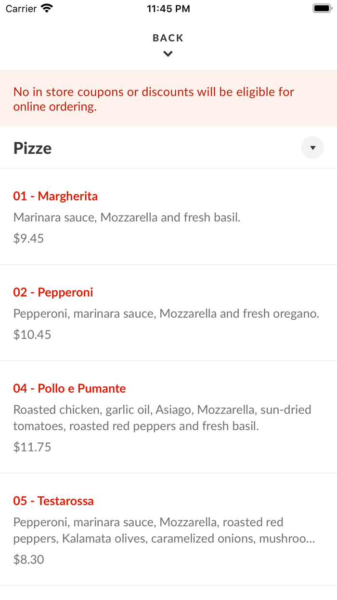Tap the battery indicator icon
This screenshot has width=337, height=600.
pyautogui.click(x=321, y=8)
